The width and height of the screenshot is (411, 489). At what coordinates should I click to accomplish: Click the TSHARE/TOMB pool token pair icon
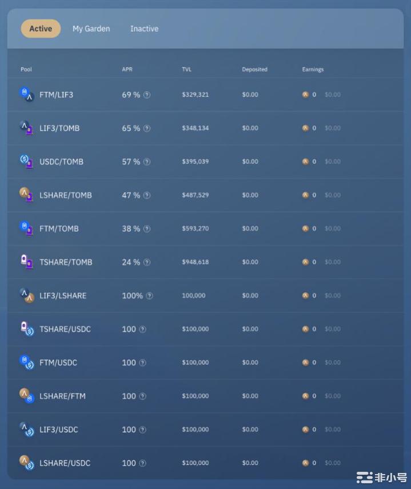pos(26,262)
